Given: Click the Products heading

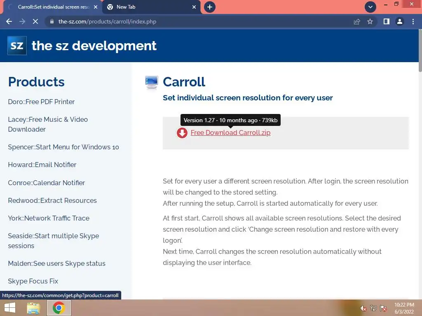Looking at the screenshot, I should [x=36, y=82].
